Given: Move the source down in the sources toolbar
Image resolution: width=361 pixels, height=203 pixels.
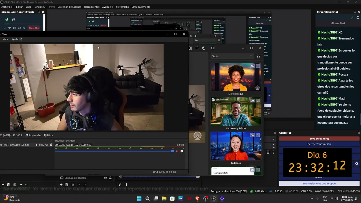Looking at the screenshot, I should tap(85, 185).
